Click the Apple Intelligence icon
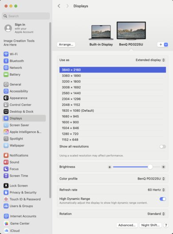The width and height of the screenshot is (173, 234). coord(6,132)
